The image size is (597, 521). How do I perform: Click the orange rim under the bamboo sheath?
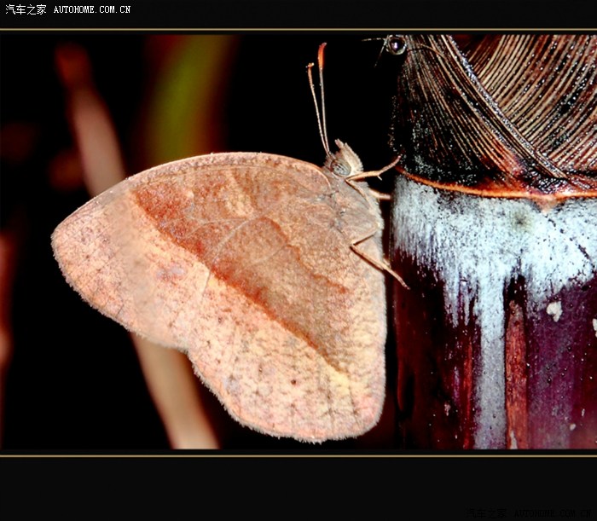[x=478, y=189]
